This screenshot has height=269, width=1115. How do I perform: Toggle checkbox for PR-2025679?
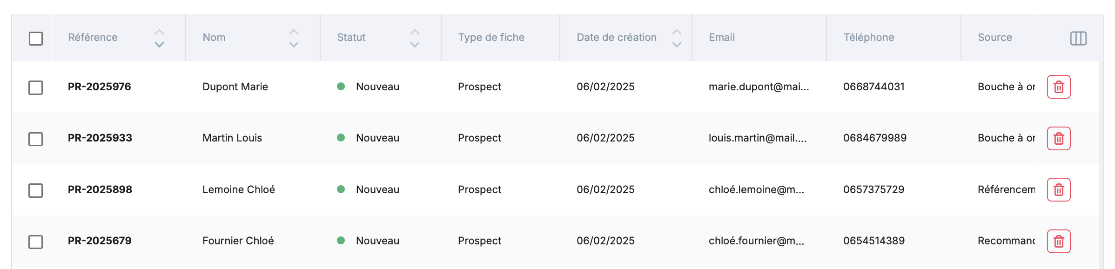(36, 242)
